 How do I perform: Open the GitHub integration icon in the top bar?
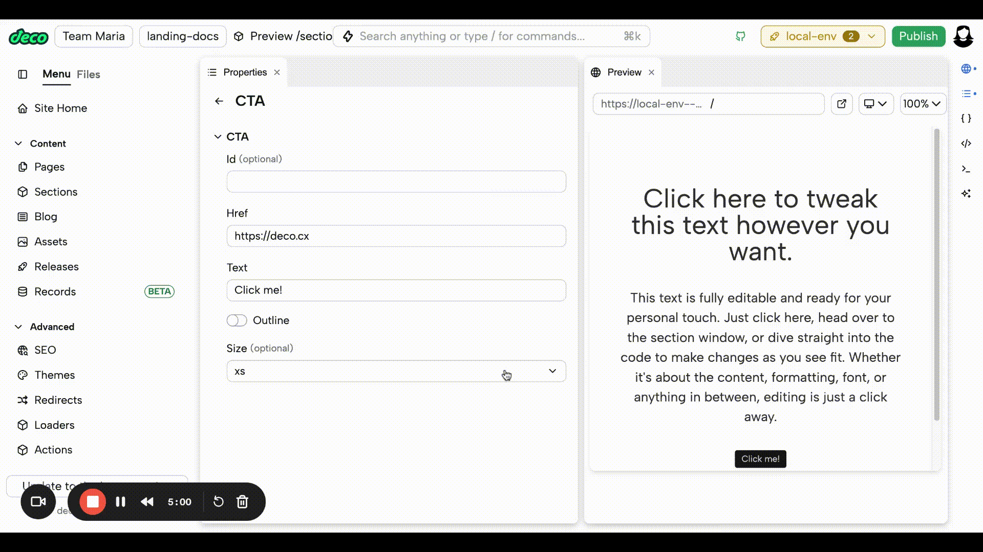coord(740,36)
